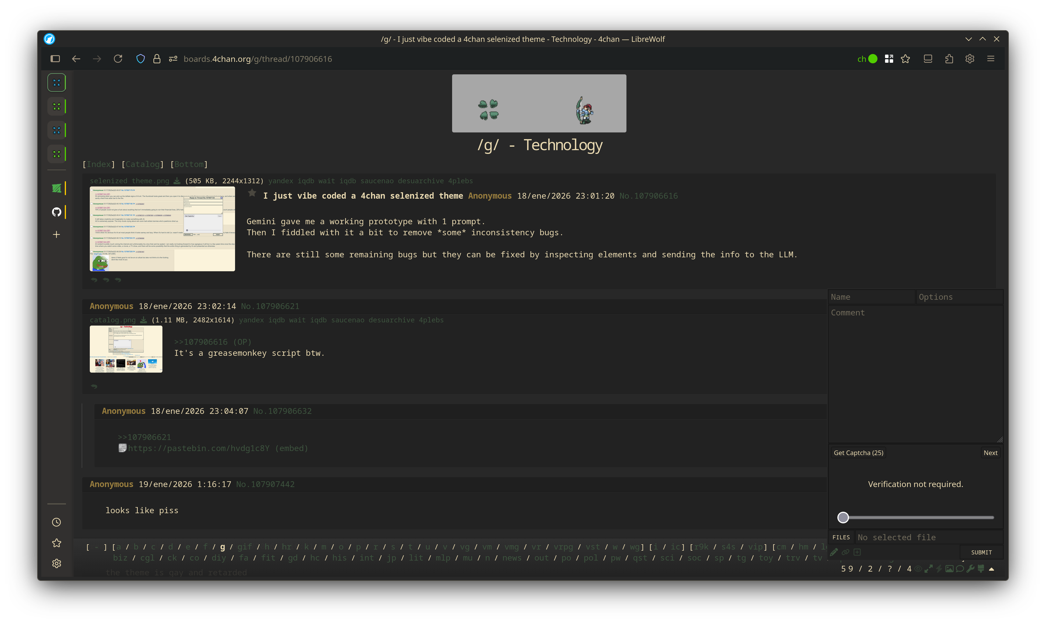Download selenized theme.png via download icon

177,181
